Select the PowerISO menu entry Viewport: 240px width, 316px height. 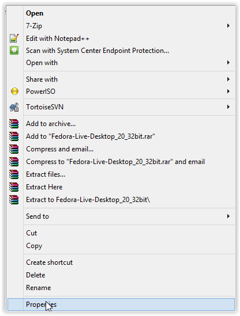[121, 92]
